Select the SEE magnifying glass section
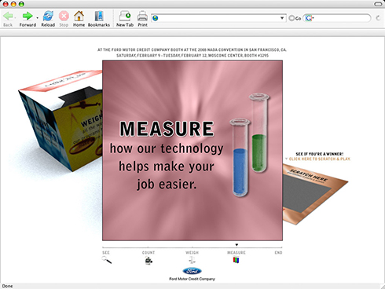Screen dimensions: 385x289 [x=107, y=260]
